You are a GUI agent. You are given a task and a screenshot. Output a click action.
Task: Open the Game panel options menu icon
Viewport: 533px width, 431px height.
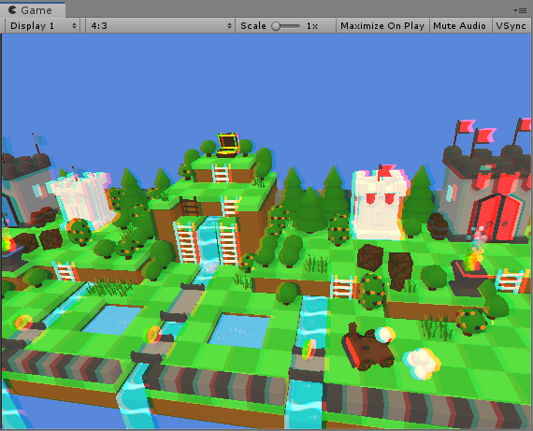(520, 10)
